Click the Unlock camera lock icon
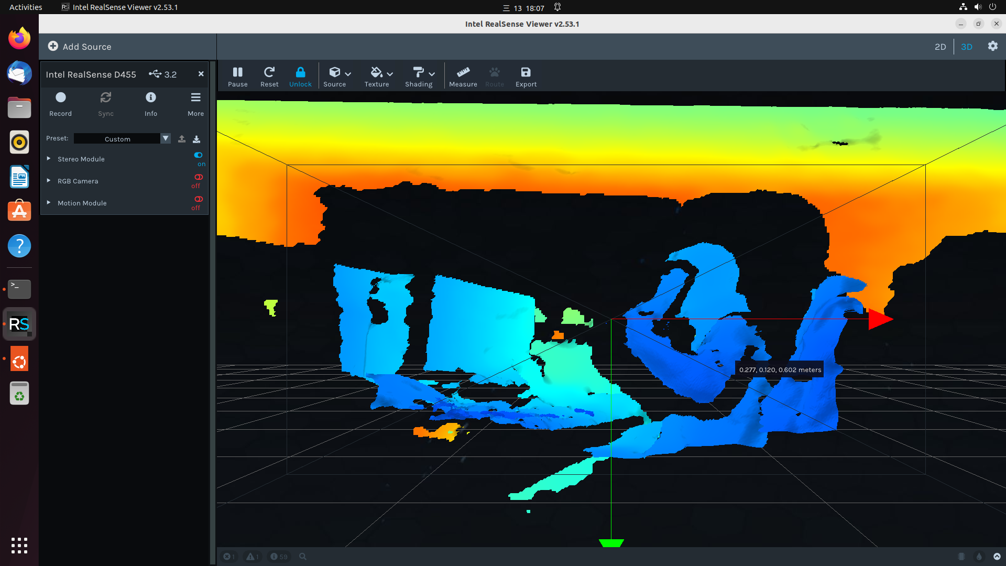This screenshot has width=1006, height=566. tap(300, 76)
